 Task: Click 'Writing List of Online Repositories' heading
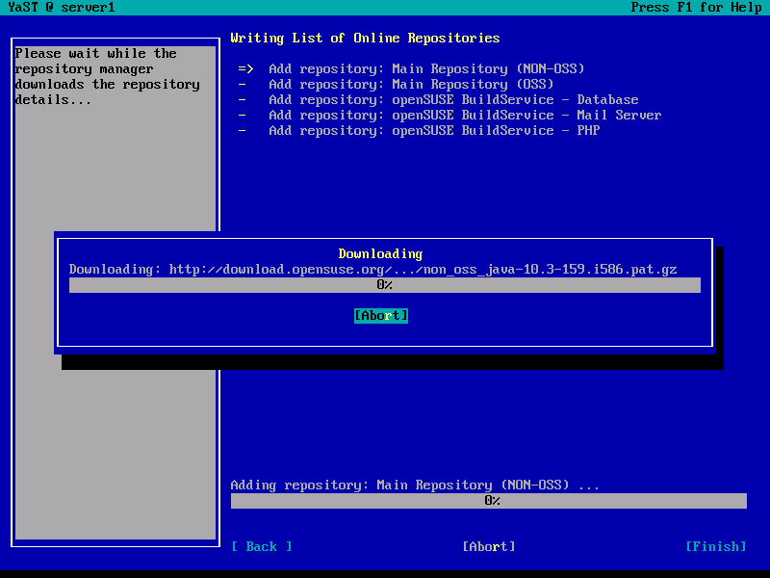click(366, 39)
